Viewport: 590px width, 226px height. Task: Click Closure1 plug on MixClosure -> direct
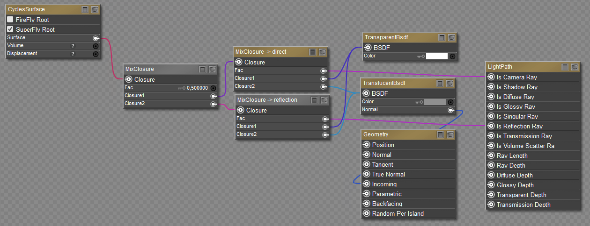(324, 78)
